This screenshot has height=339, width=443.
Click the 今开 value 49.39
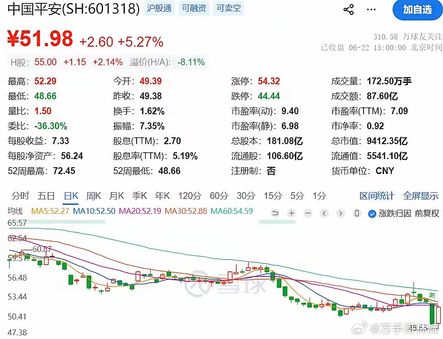151,81
